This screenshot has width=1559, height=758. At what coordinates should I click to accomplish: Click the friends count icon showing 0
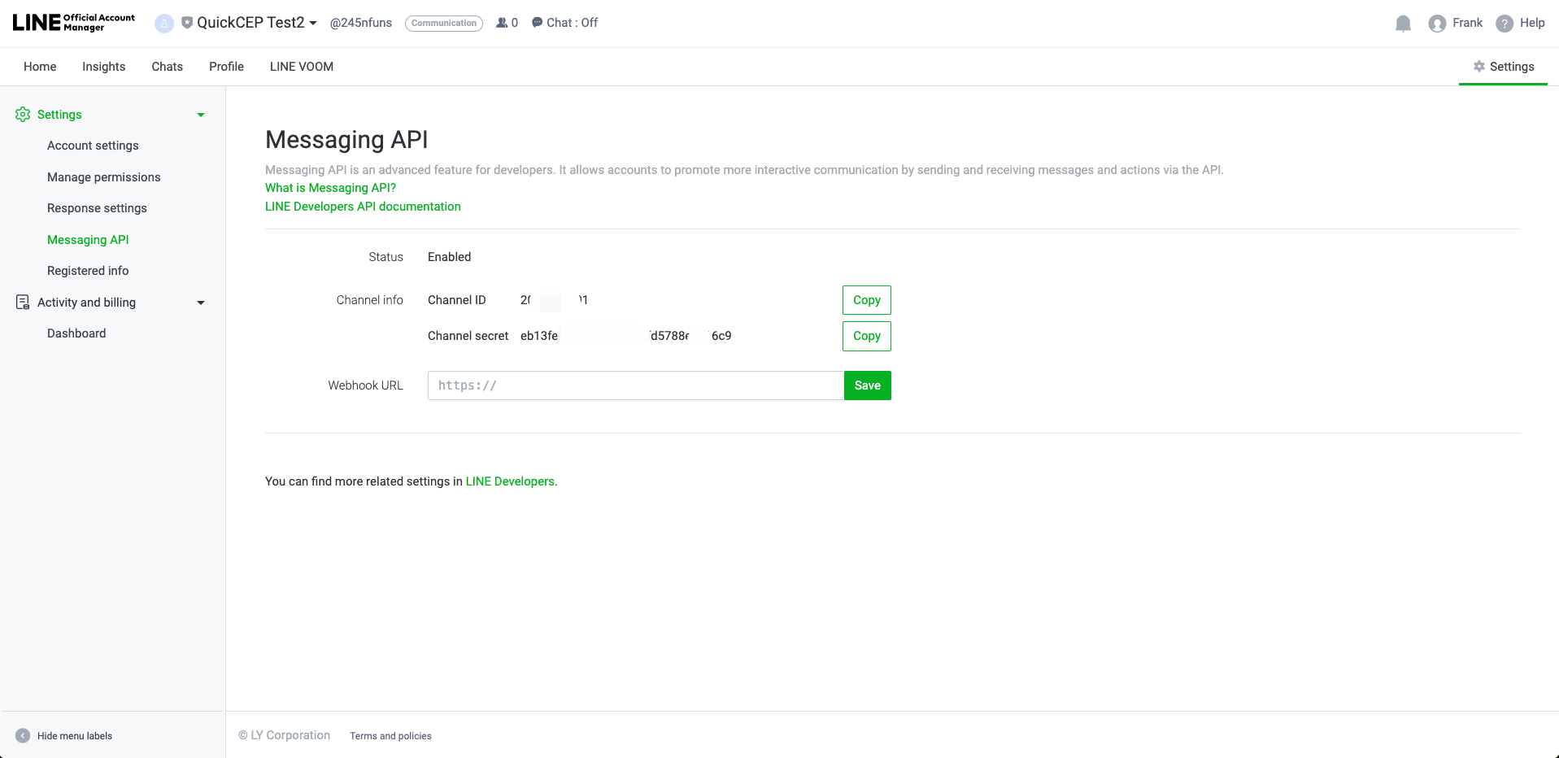[x=502, y=23]
